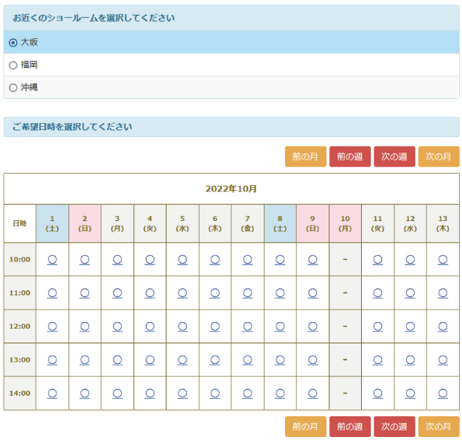Book the 14:00 slot on October 11 (火)
The image size is (462, 448).
(x=377, y=393)
